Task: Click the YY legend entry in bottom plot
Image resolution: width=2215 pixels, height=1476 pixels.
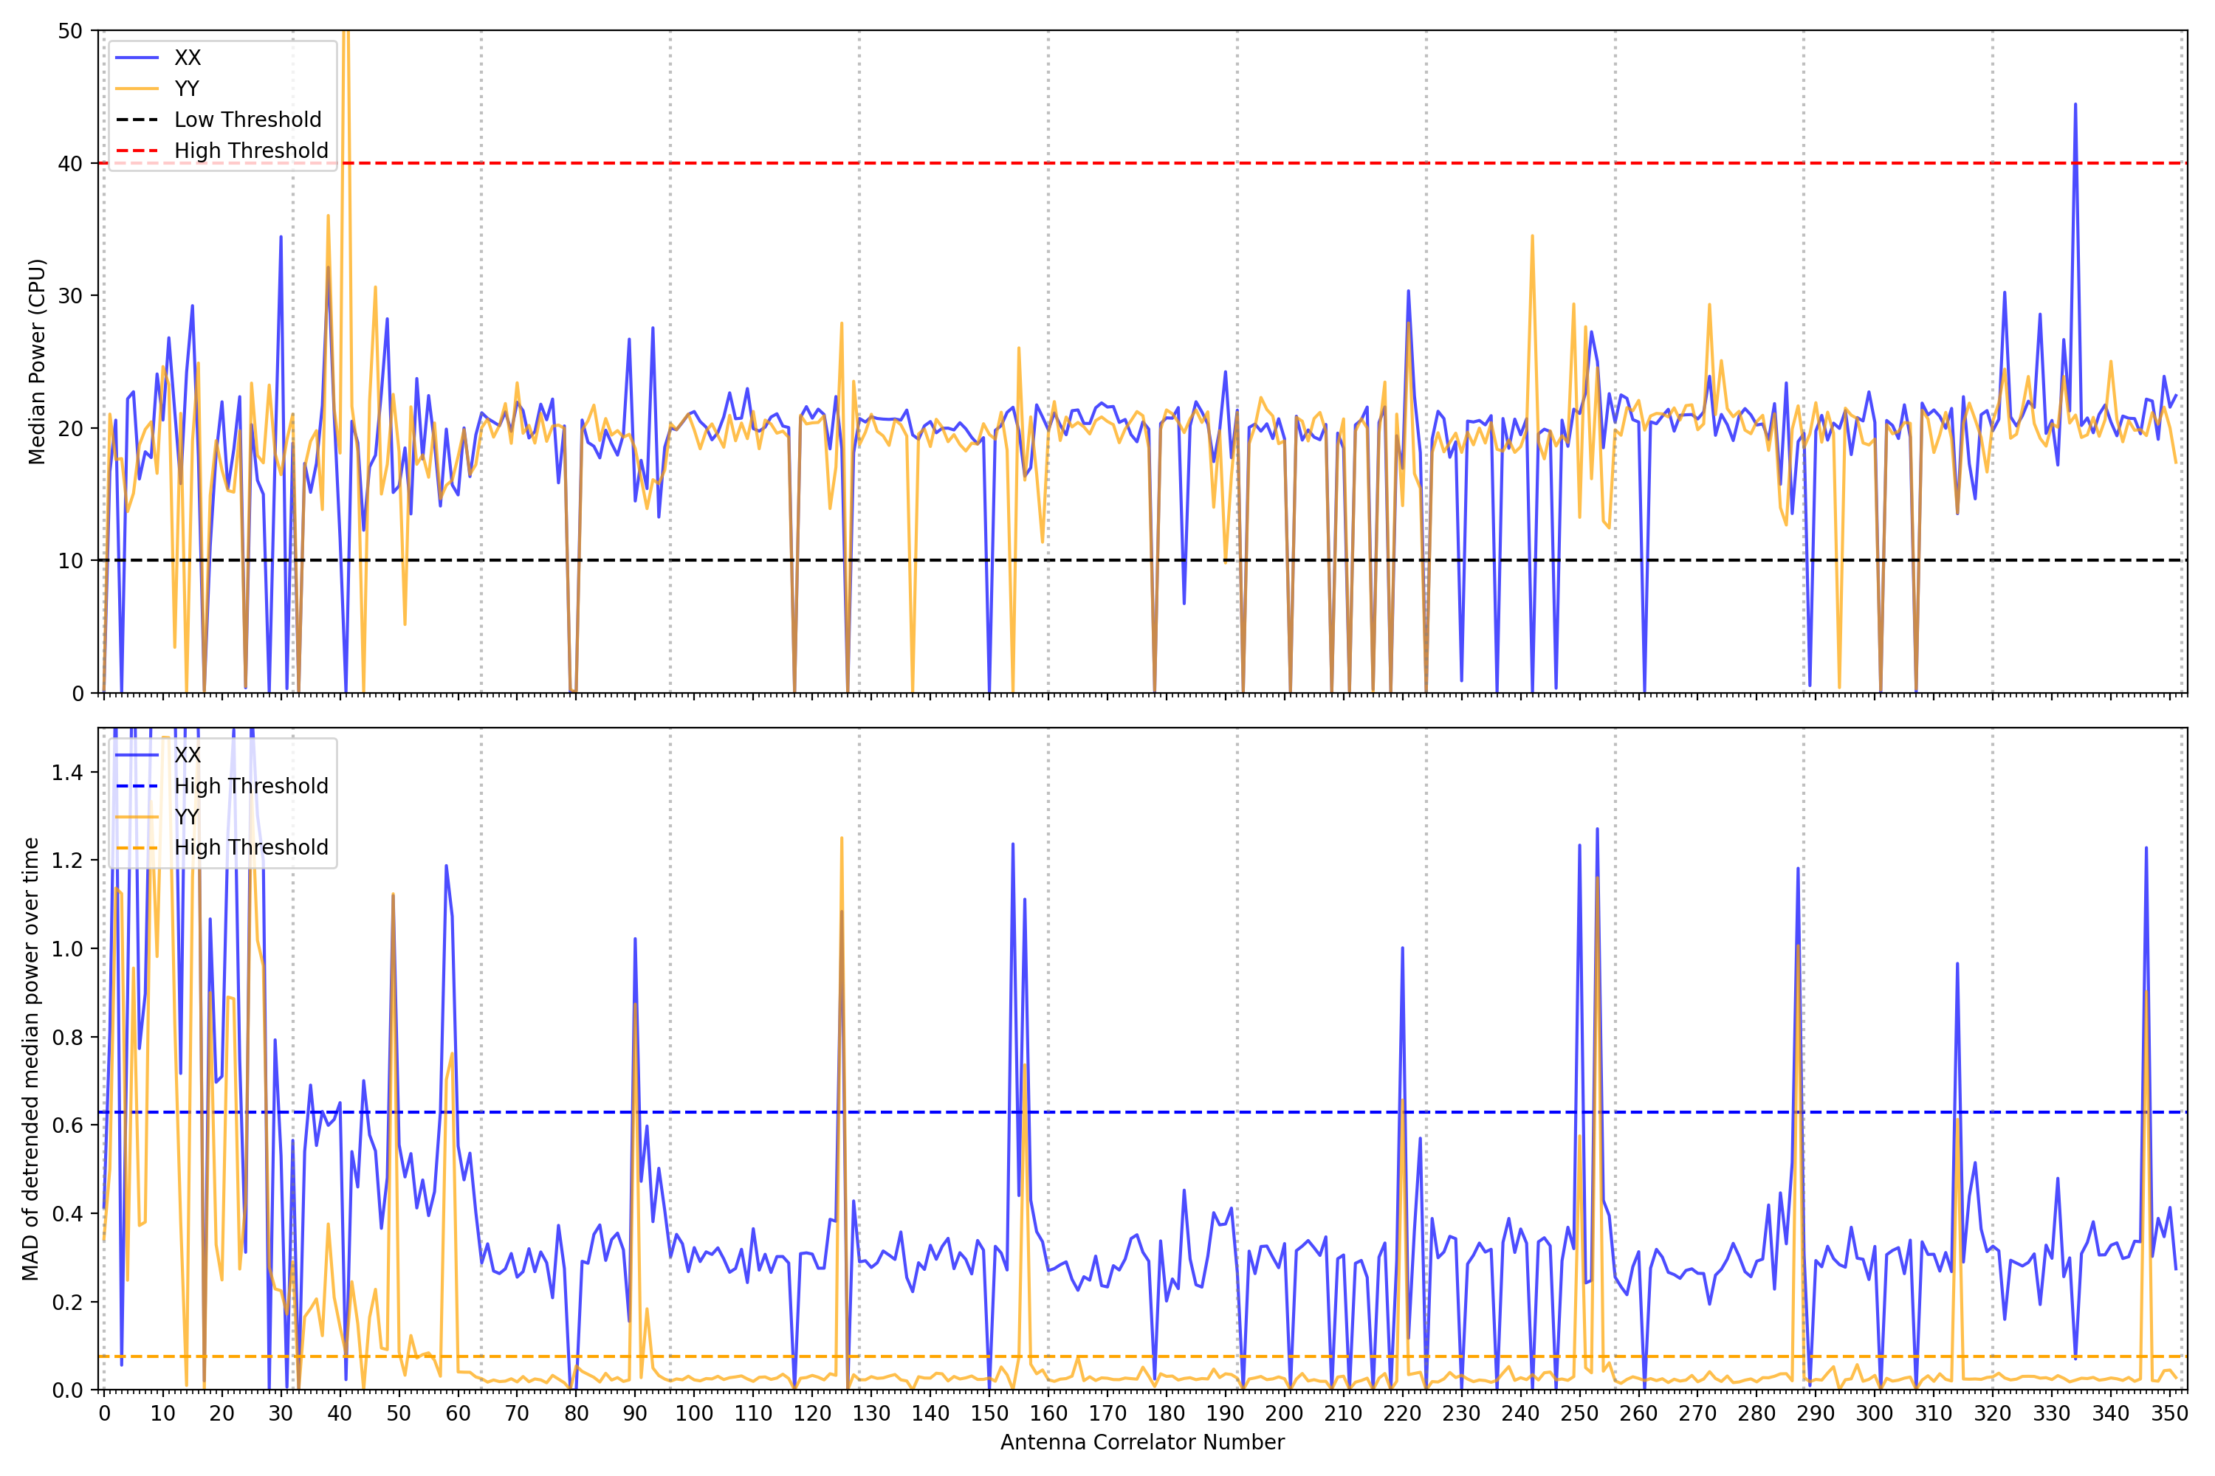Action: point(187,816)
